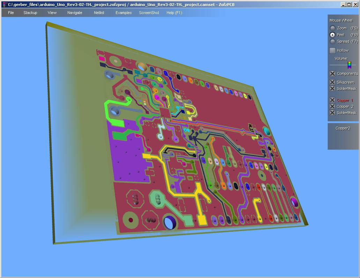This screenshot has width=360, height=278.
Task: Select the Spread mouse wheel mode
Action: (x=333, y=41)
